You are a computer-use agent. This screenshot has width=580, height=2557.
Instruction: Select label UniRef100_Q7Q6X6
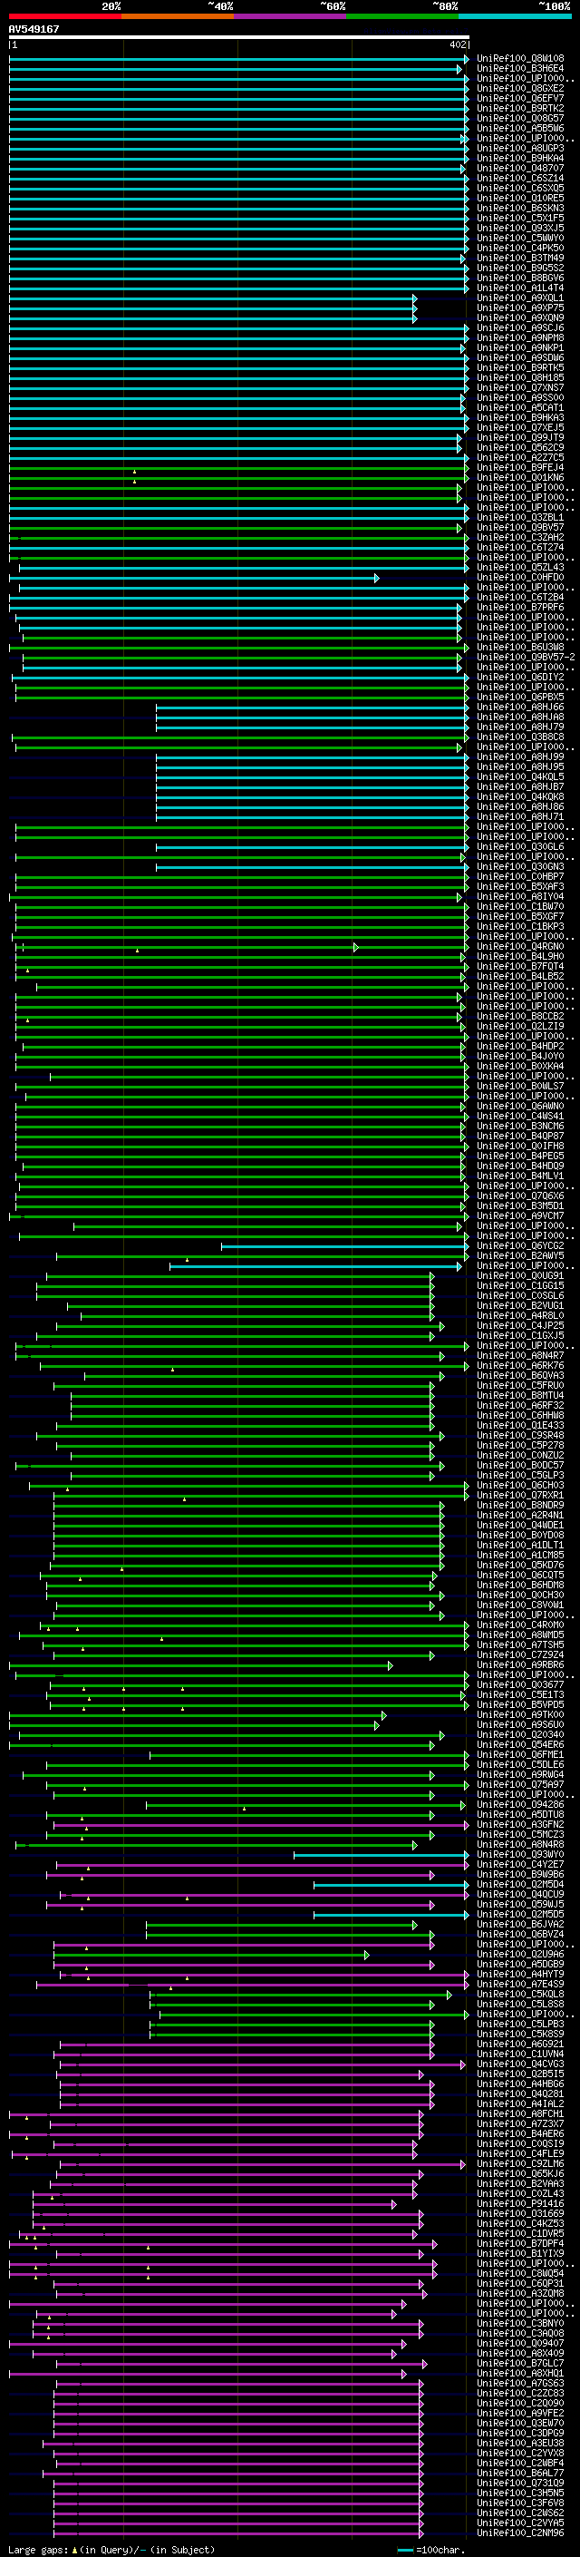point(519,1196)
